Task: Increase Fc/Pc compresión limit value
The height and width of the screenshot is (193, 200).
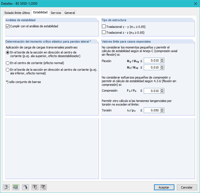Action: pyautogui.click(x=162, y=90)
